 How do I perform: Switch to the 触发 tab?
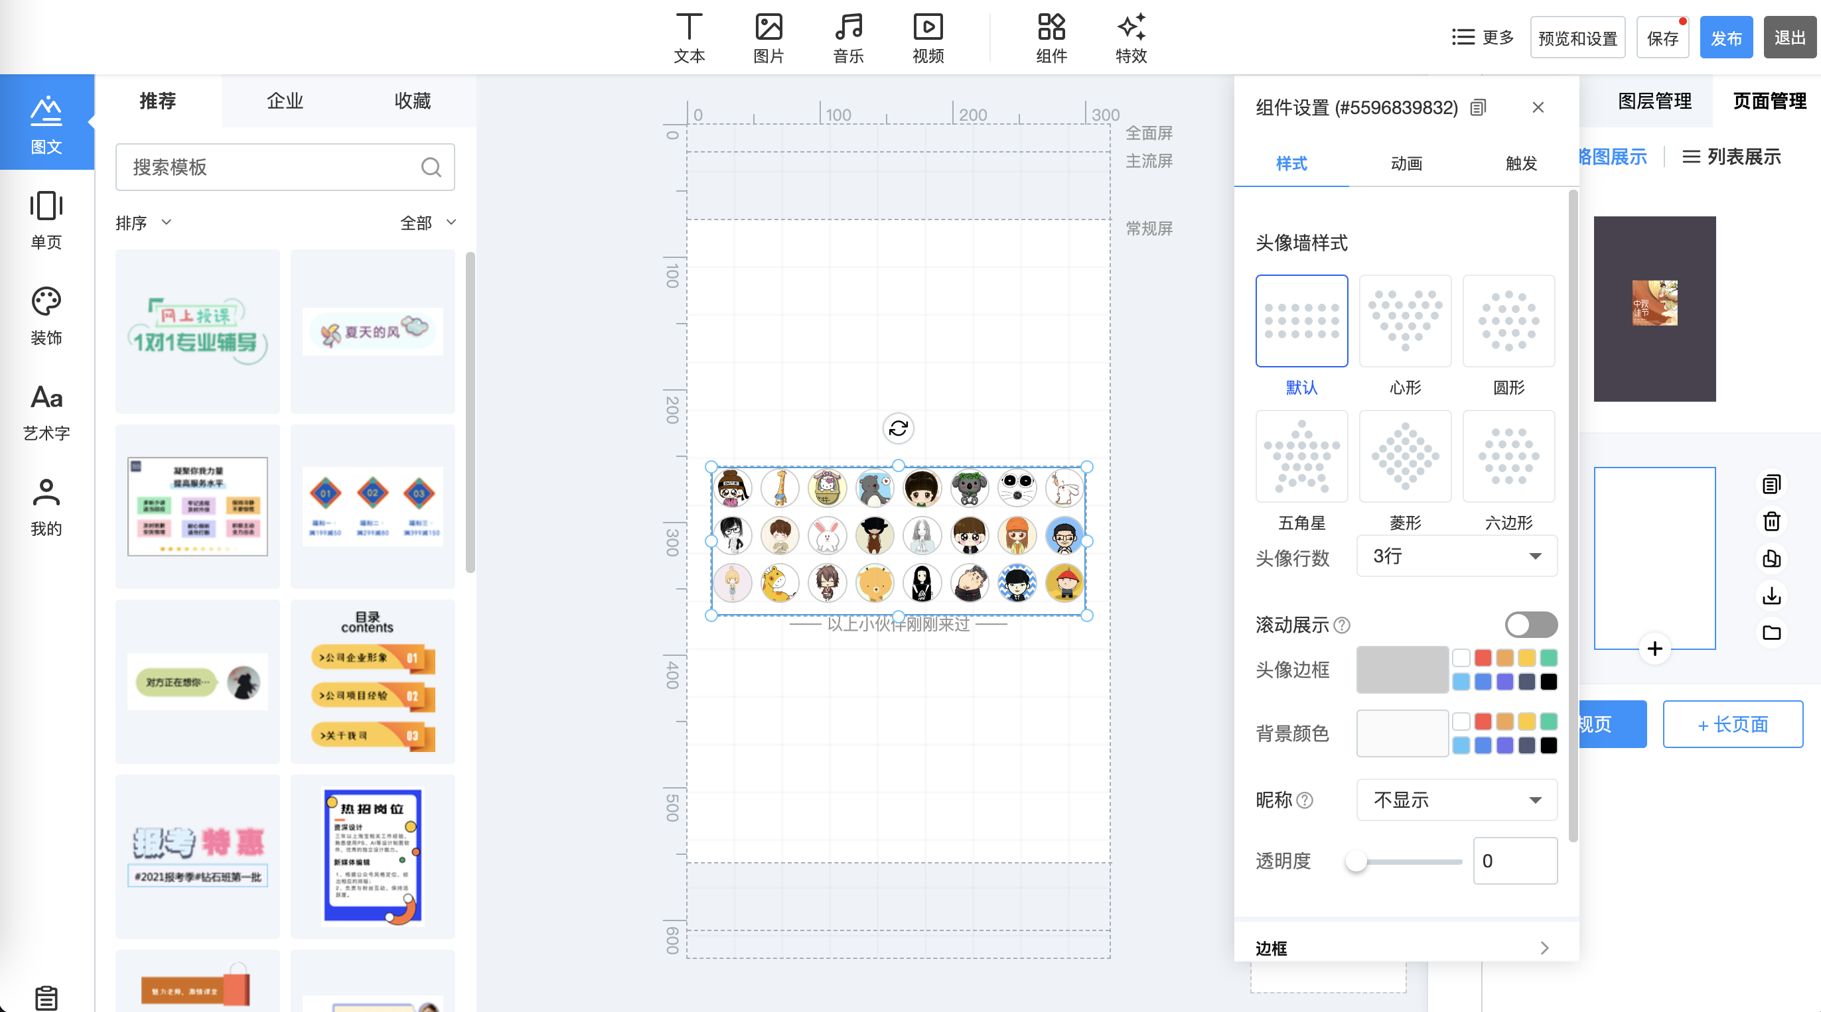coord(1520,163)
